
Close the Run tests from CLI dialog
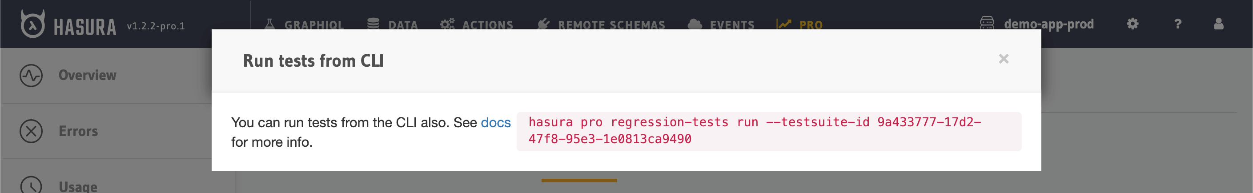1004,59
